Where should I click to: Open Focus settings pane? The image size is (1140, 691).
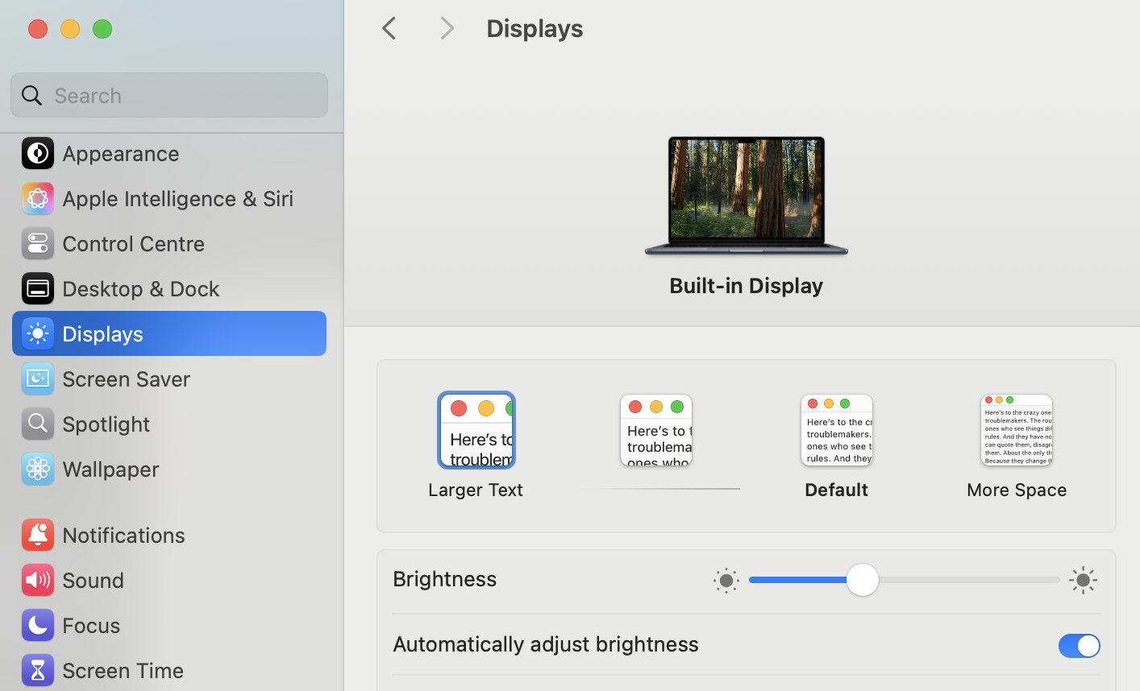pos(169,625)
